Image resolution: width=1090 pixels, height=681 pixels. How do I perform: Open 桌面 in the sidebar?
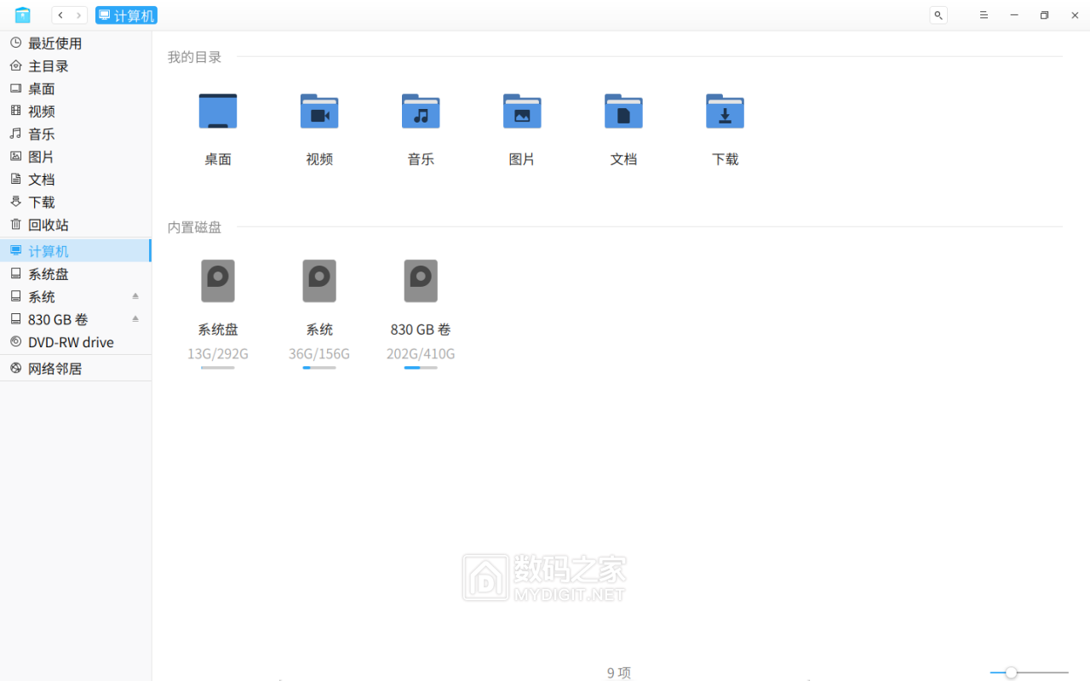click(76, 89)
